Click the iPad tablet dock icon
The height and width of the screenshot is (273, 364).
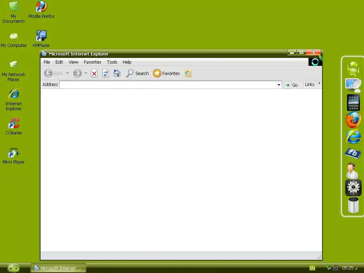(x=353, y=102)
